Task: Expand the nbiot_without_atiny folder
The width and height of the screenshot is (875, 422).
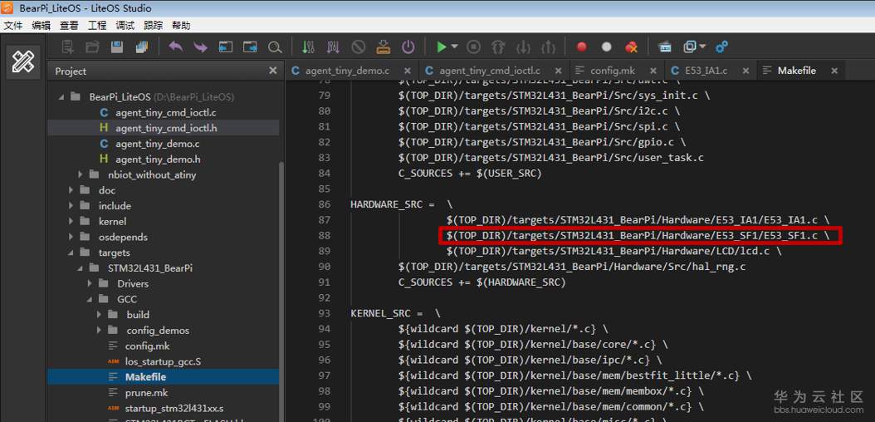Action: click(81, 174)
